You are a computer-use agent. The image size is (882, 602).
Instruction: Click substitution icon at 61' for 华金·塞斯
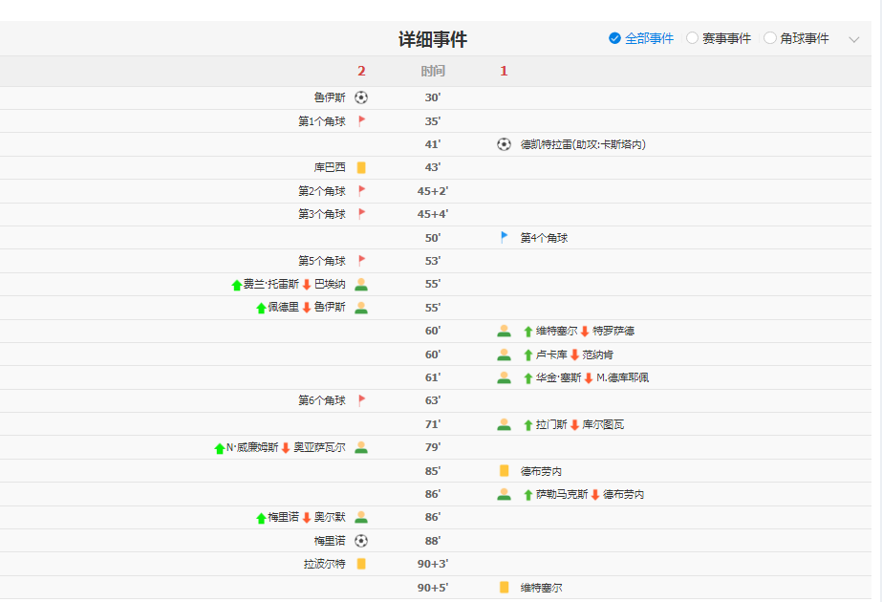(x=504, y=377)
